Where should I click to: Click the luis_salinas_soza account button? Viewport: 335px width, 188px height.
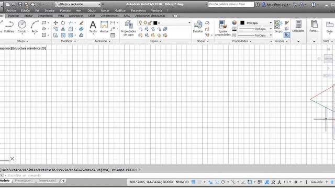pos(276,4)
